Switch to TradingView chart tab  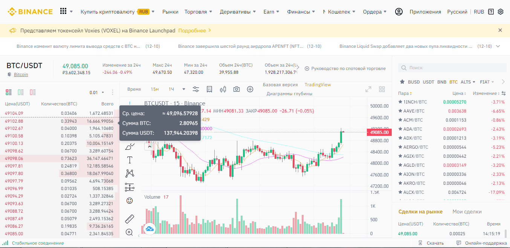click(318, 85)
